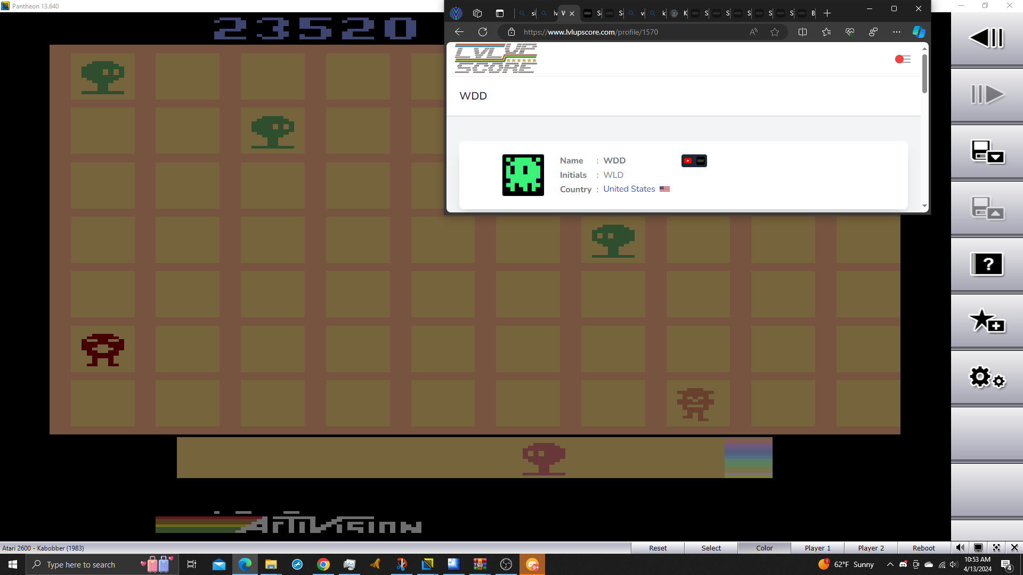Click the Player 2 button

coord(871,548)
